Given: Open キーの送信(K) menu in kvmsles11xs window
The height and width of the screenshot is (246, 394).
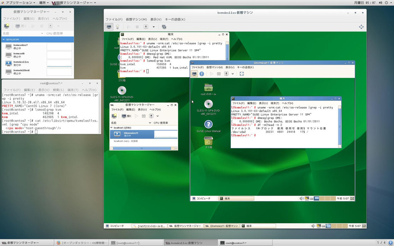Looking at the screenshot, I should 175,19.
